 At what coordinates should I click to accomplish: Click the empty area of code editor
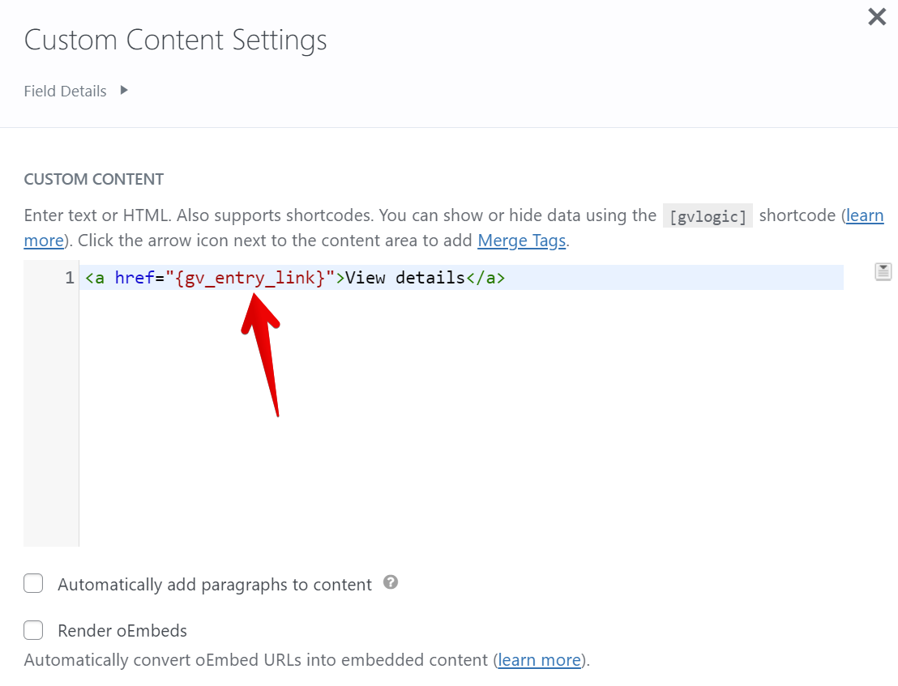454,421
